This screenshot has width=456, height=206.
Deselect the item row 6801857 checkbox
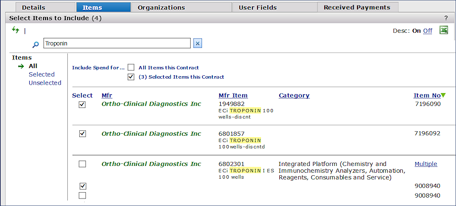pos(82,134)
